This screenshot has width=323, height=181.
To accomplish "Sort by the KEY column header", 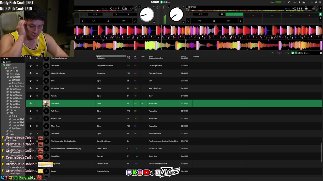I will point(136,56).
